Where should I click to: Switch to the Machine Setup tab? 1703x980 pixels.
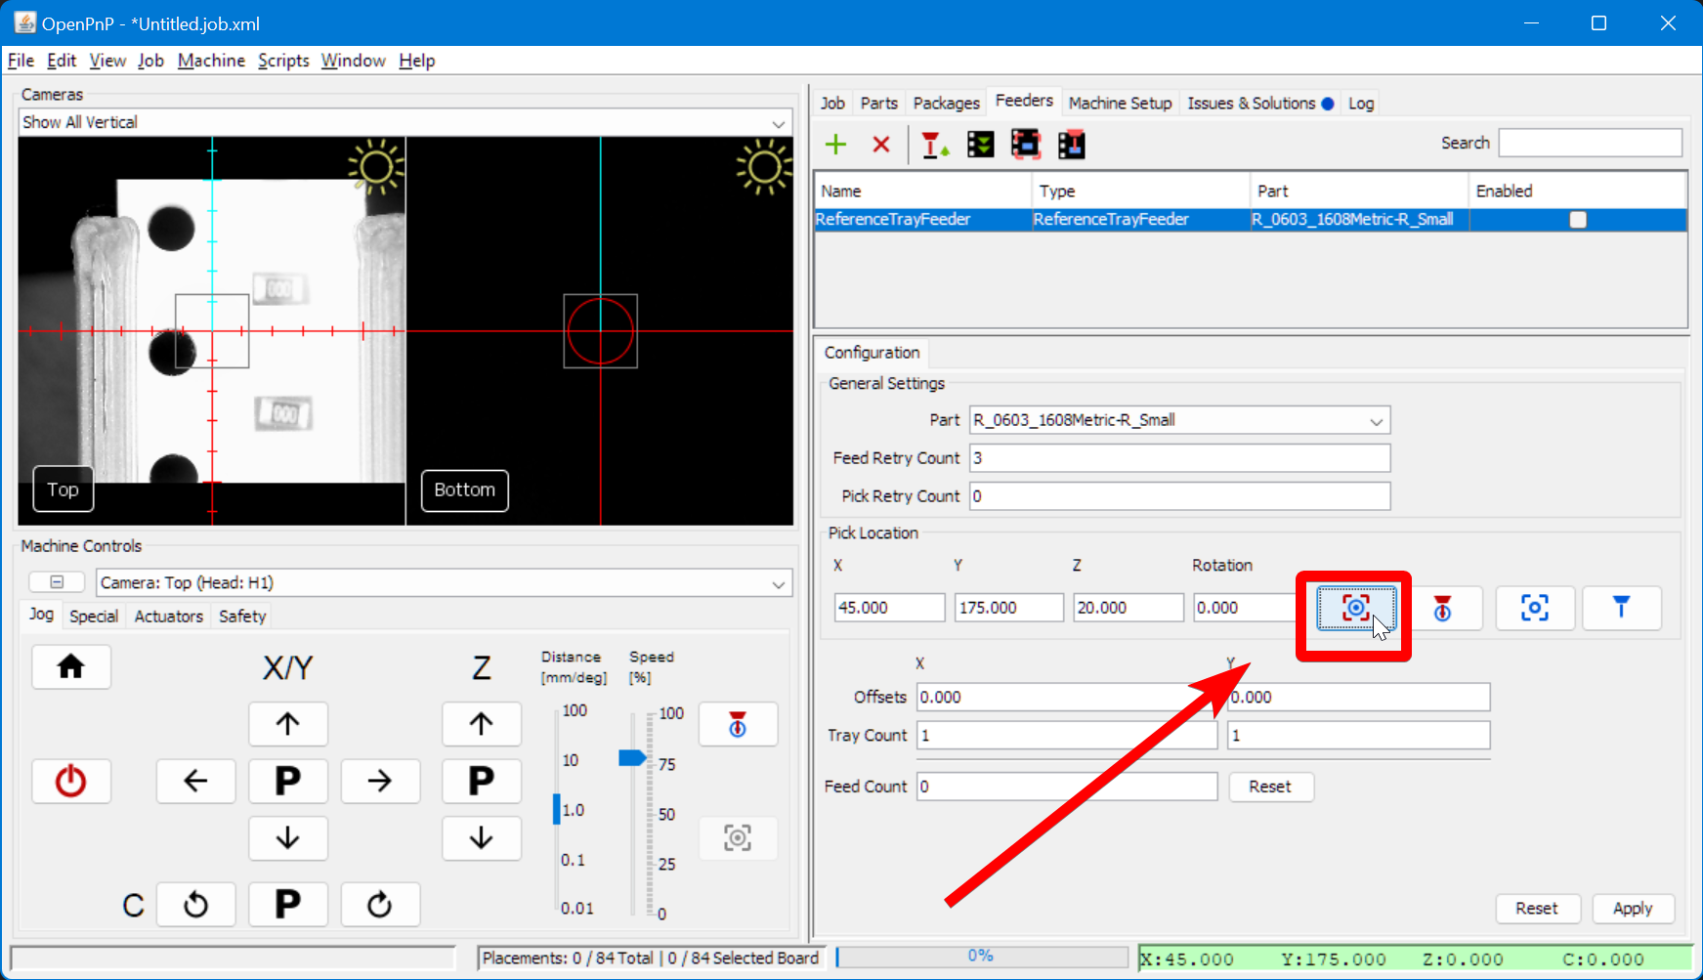(x=1120, y=103)
